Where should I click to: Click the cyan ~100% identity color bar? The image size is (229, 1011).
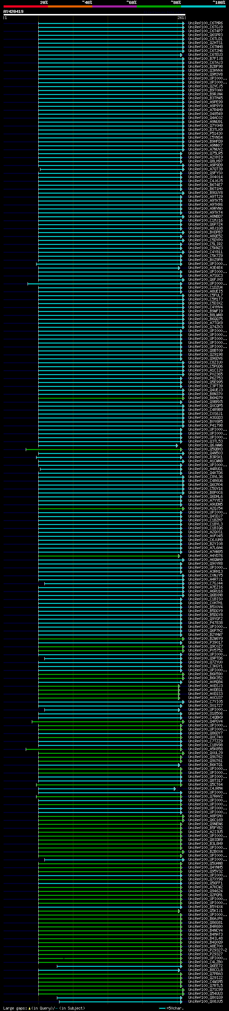(203, 6)
